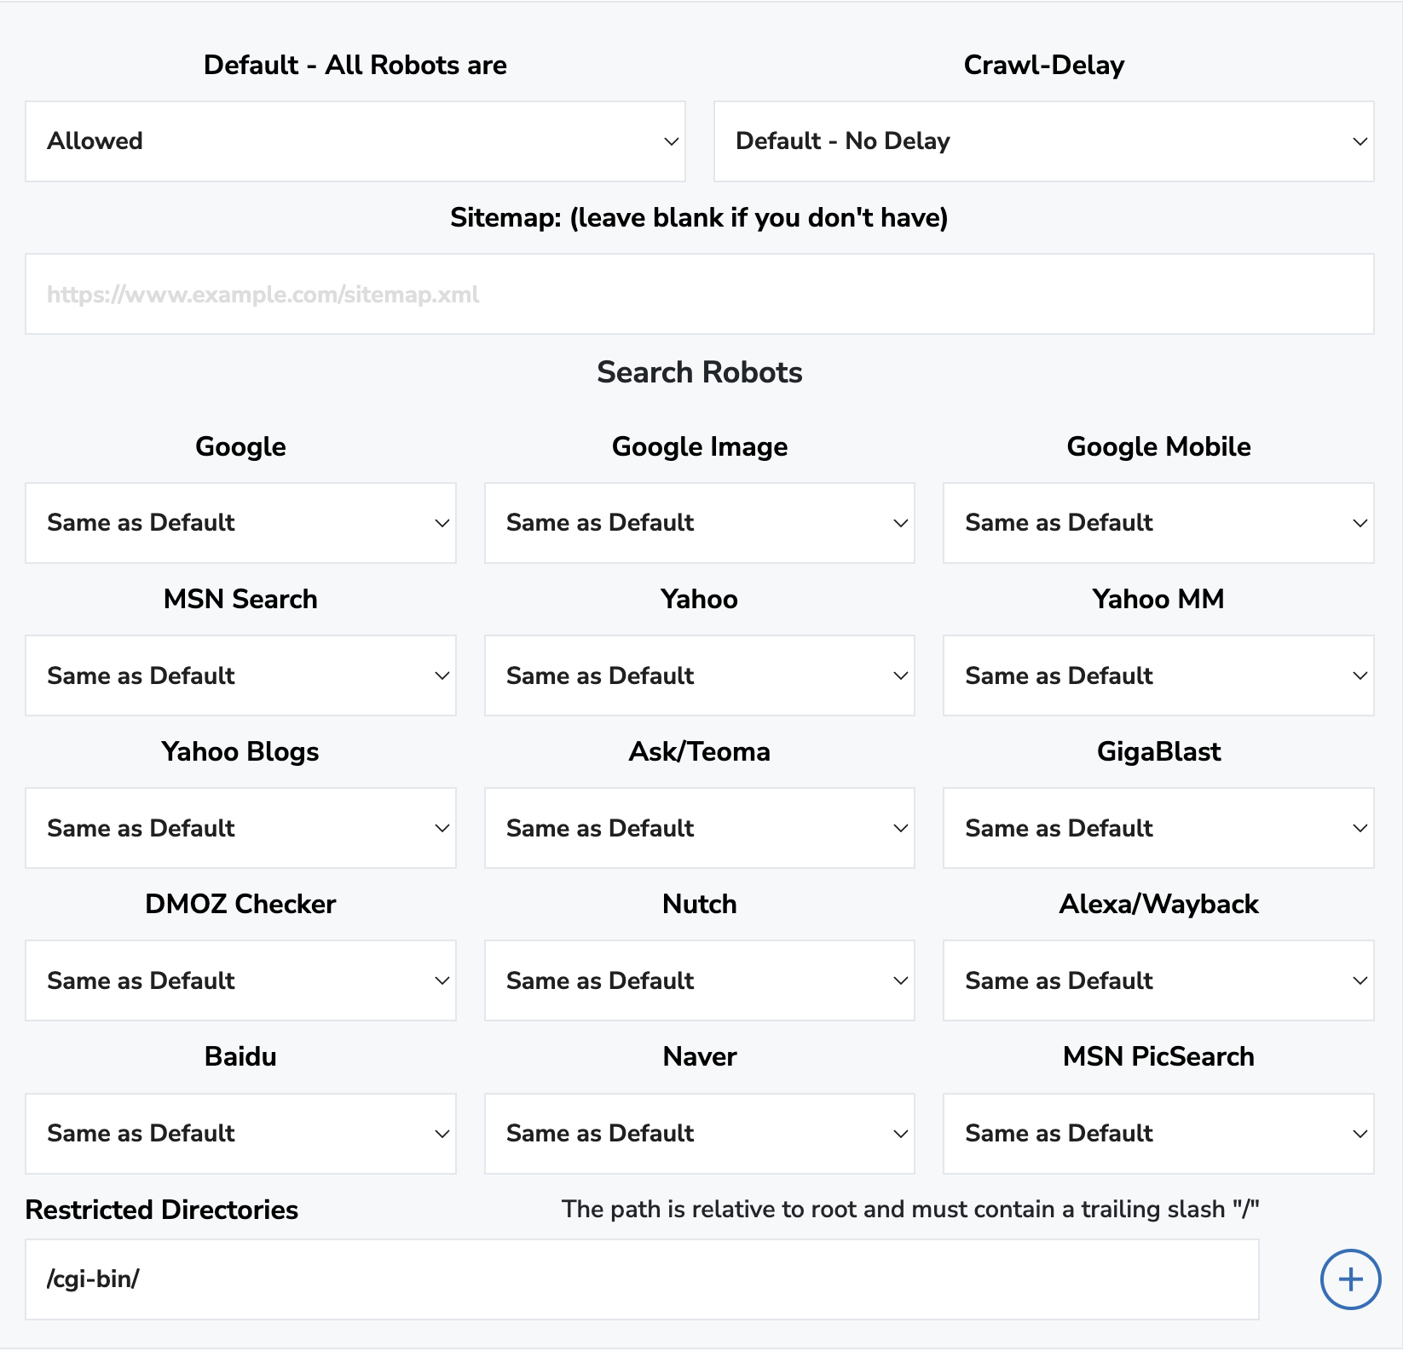Open the MSN Search dropdown

tap(240, 675)
